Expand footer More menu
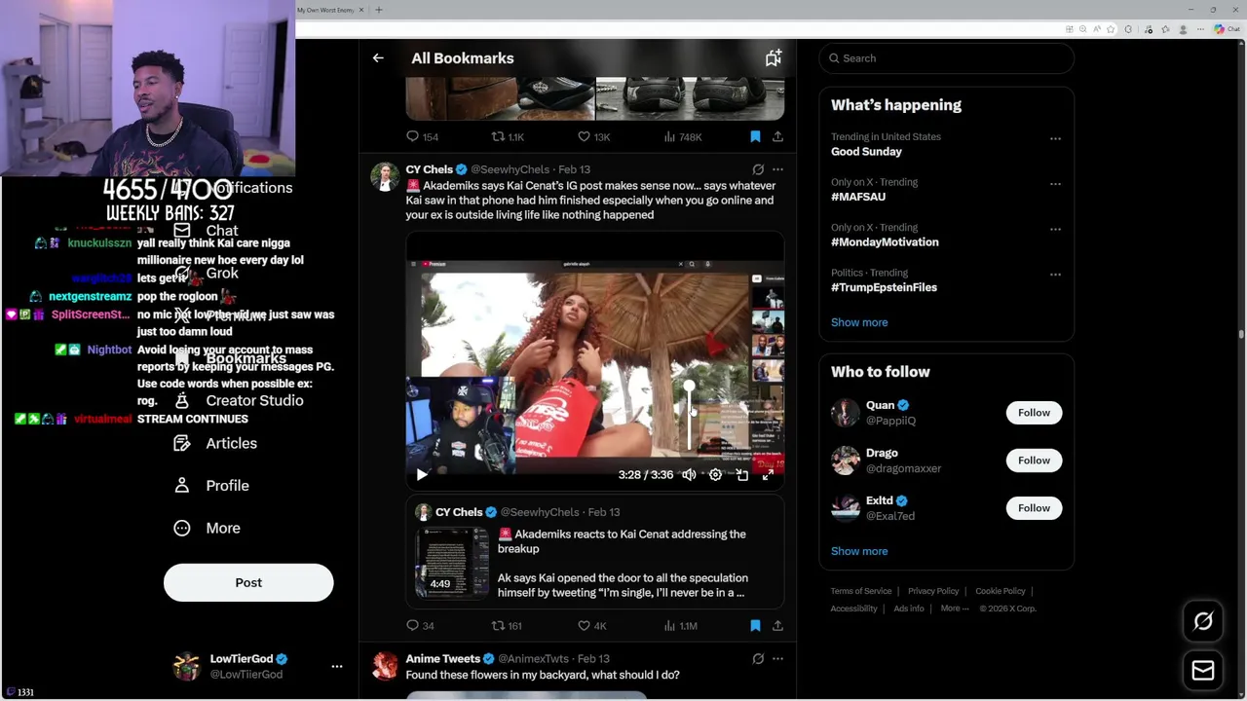The width and height of the screenshot is (1247, 701). tap(955, 609)
